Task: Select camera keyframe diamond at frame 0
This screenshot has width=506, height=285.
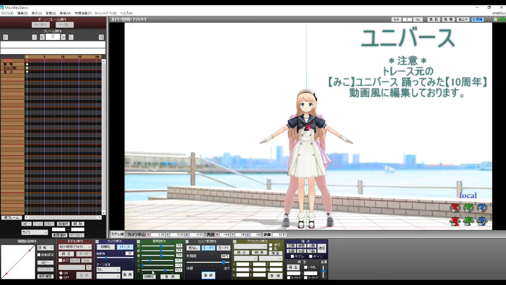Action: click(x=27, y=60)
